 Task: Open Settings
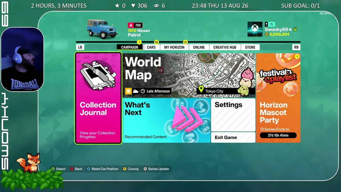point(233,115)
